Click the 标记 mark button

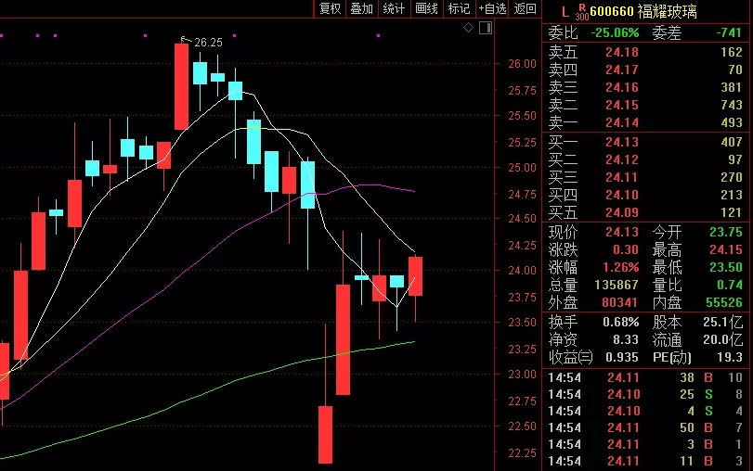(x=459, y=8)
